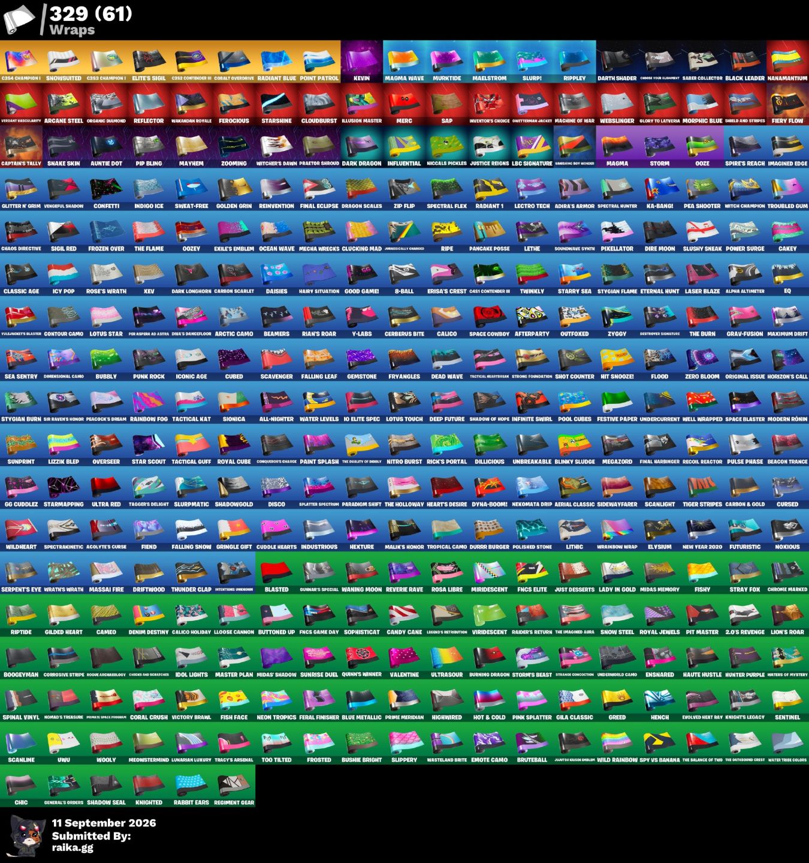This screenshot has width=809, height=863.
Task: Select the Nanamantium wrap
Action: click(787, 62)
